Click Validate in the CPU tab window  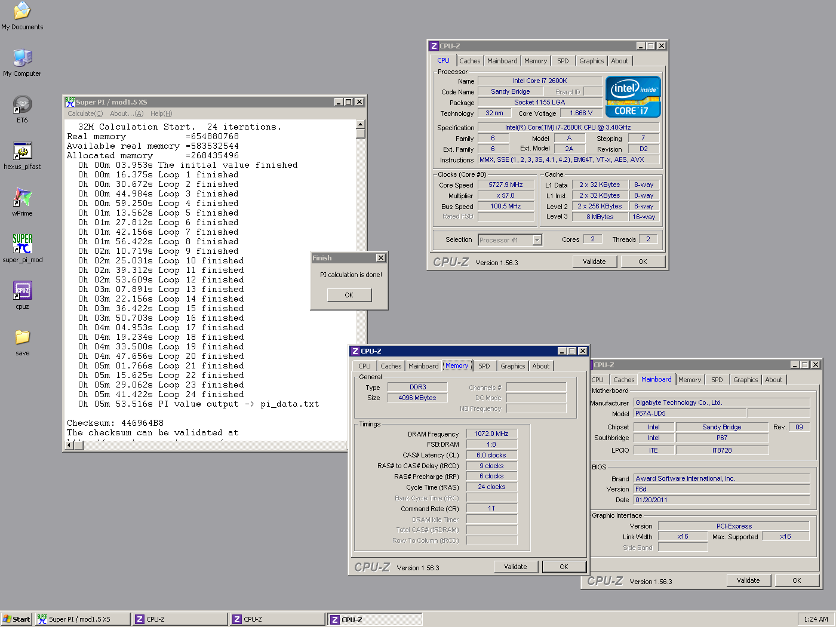tap(594, 262)
